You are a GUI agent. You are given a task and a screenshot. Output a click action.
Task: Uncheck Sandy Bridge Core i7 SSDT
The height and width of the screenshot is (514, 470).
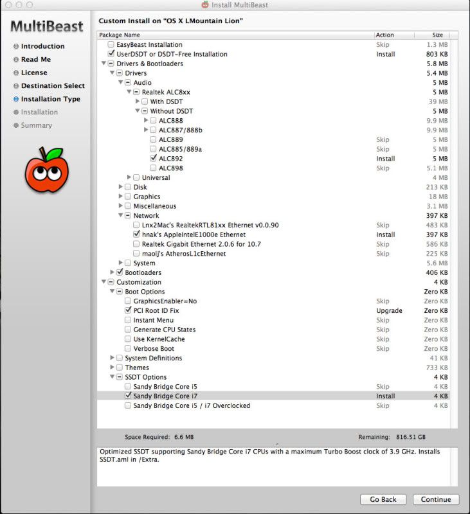(x=127, y=396)
